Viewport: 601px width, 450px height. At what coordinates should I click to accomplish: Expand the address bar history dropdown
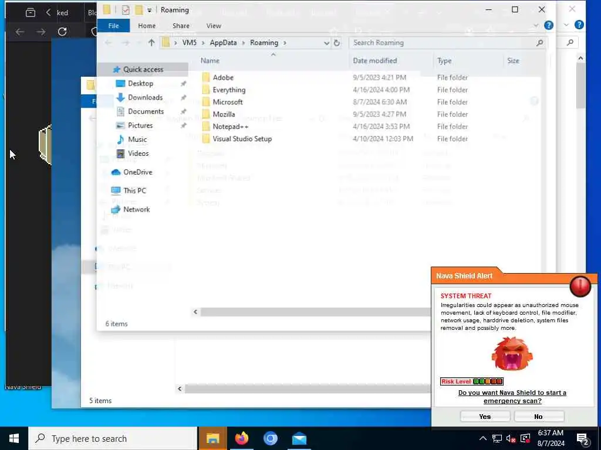tap(326, 43)
